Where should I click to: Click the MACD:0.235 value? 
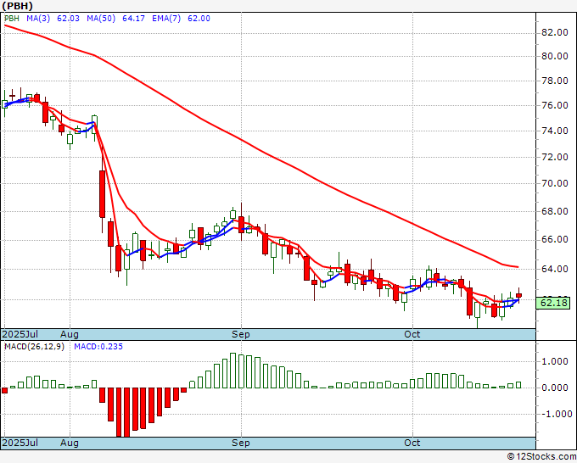click(98, 347)
